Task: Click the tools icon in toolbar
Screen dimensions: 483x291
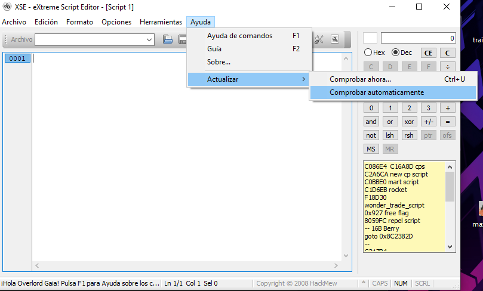Action: [319, 39]
